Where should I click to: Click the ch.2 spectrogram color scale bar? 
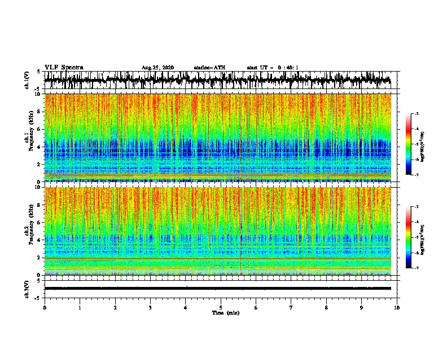click(408, 237)
